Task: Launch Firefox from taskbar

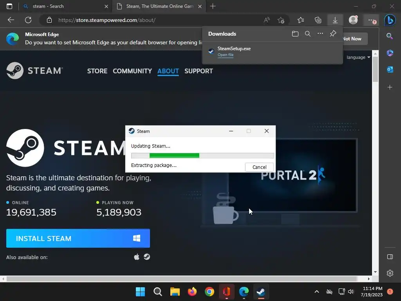Action: [x=192, y=292]
